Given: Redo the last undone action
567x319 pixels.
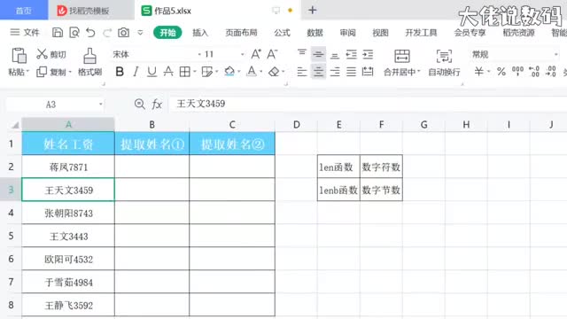Looking at the screenshot, I should click(107, 33).
